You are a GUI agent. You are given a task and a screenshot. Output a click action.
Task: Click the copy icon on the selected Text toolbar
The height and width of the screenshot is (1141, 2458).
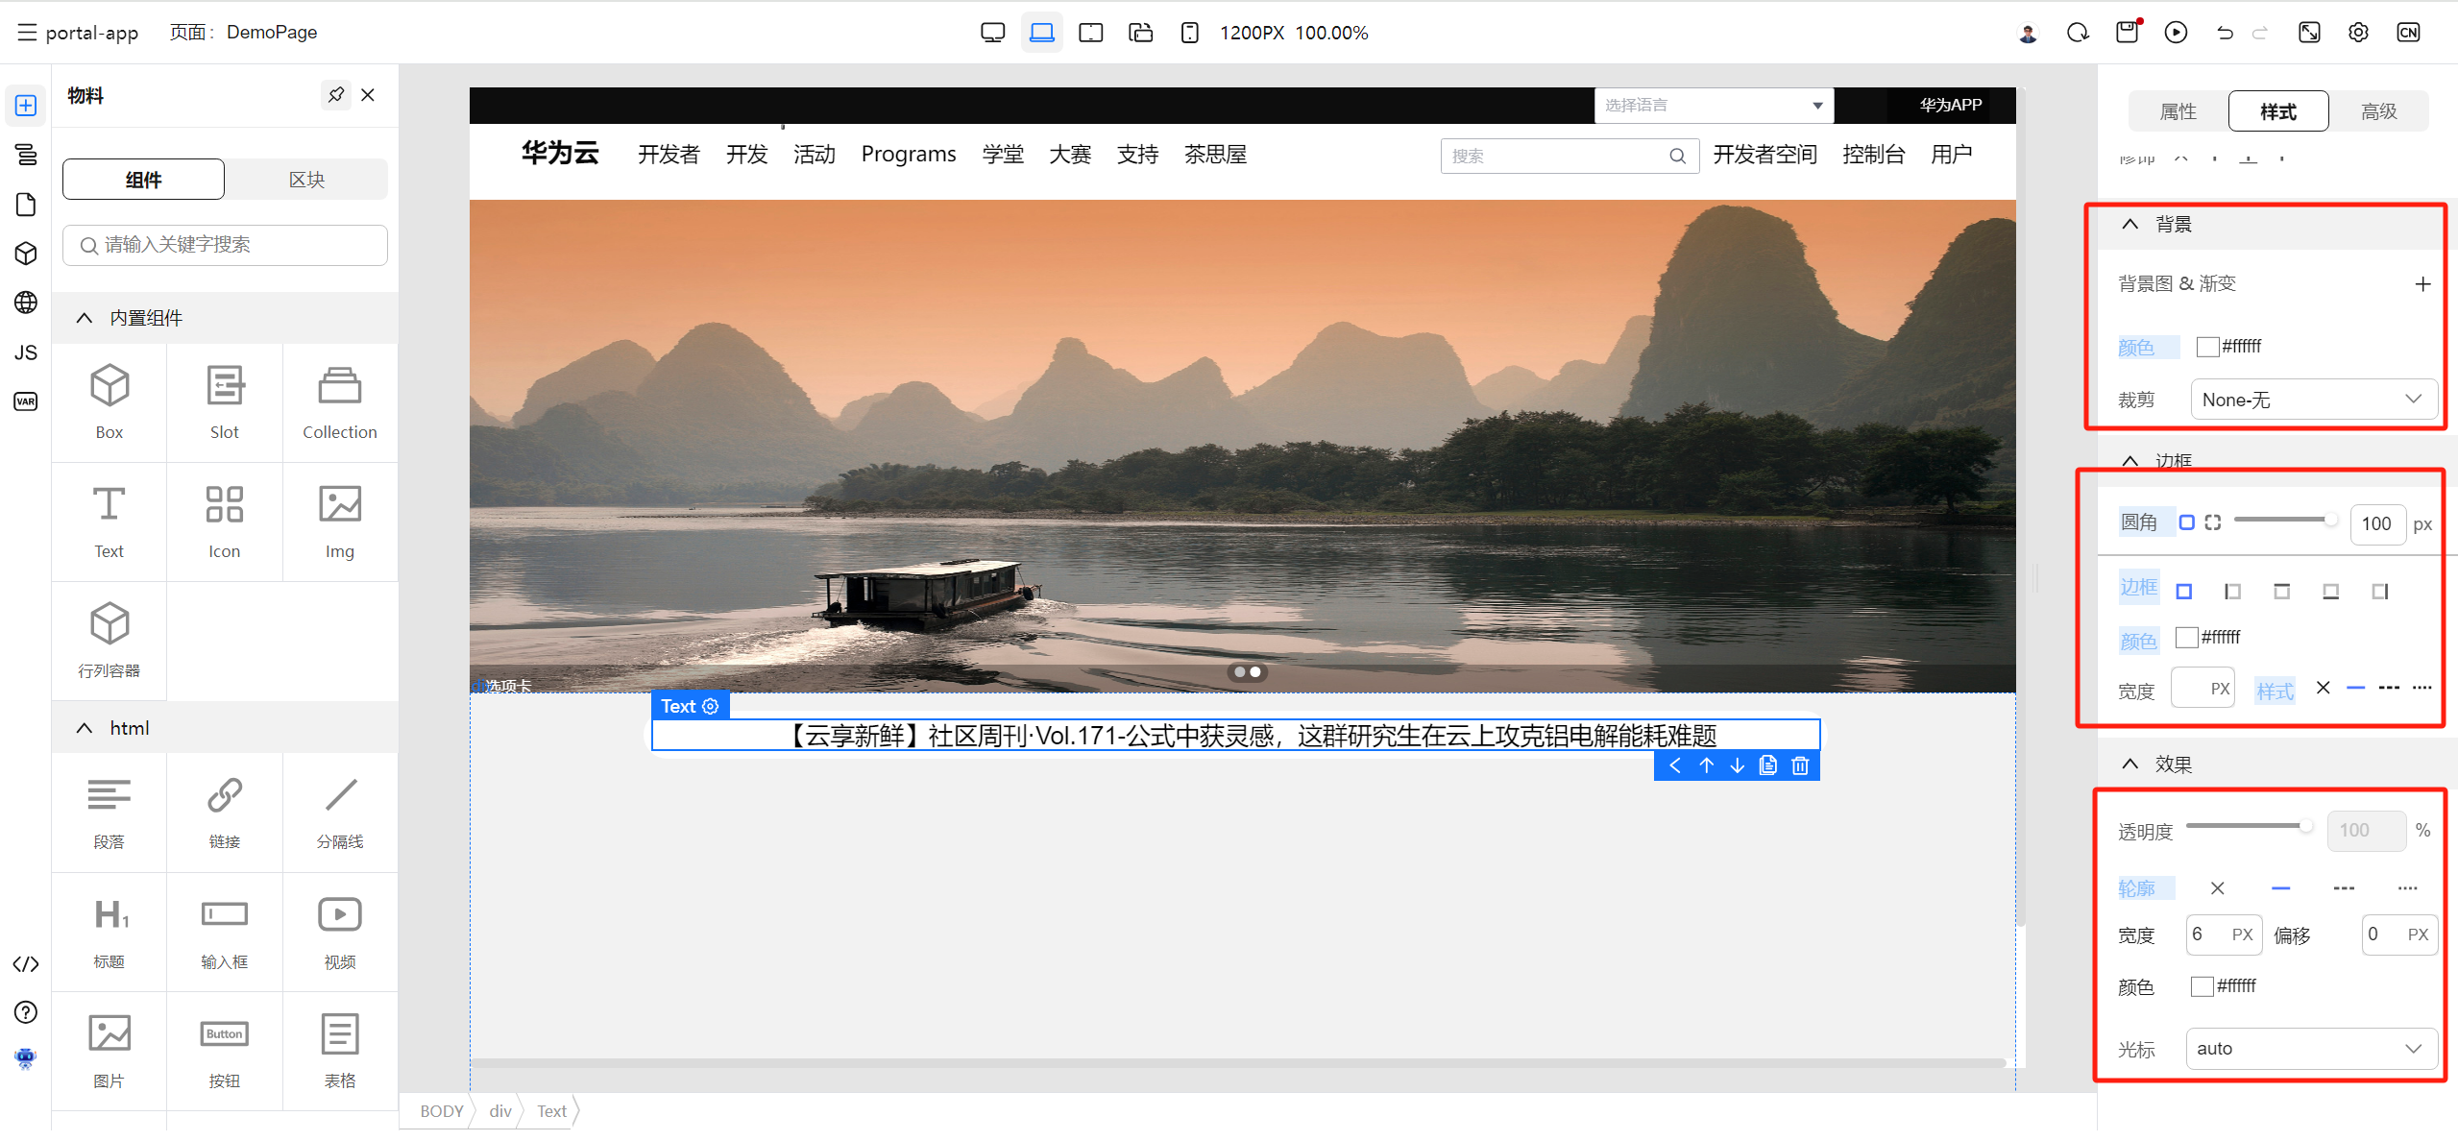pyautogui.click(x=1768, y=765)
